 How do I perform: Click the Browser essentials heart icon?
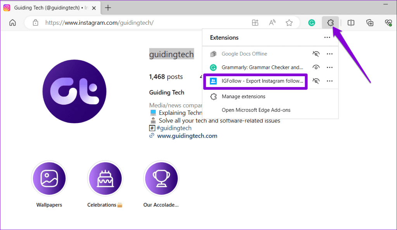[x=388, y=22]
